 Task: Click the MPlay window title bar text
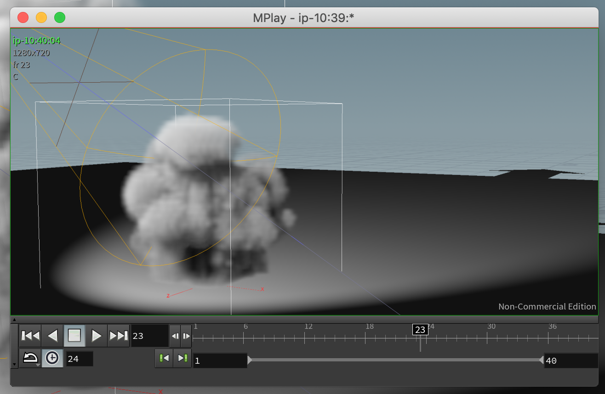coord(303,18)
